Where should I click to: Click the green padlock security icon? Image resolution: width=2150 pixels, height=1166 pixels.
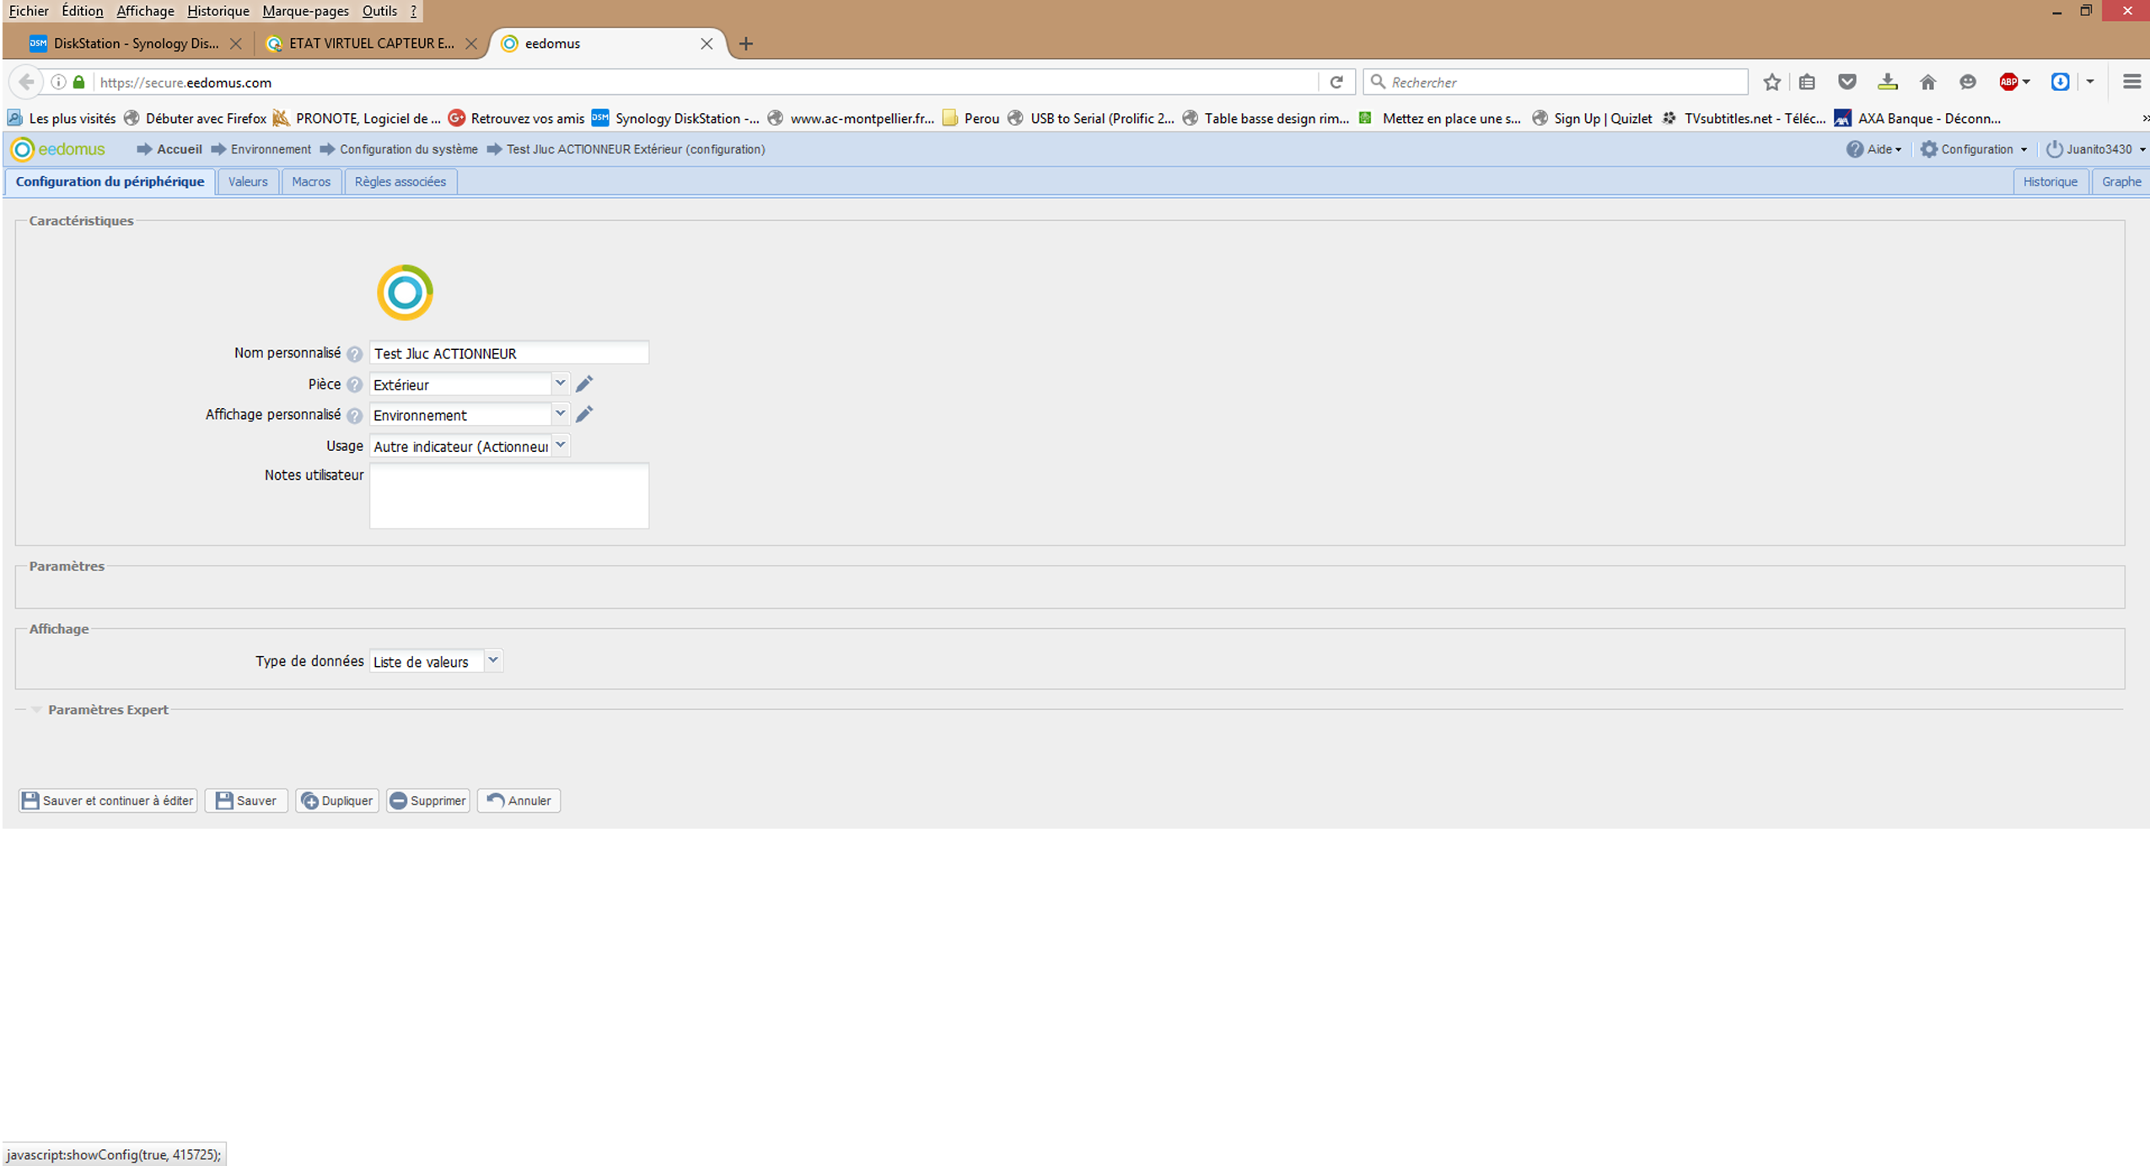78,82
